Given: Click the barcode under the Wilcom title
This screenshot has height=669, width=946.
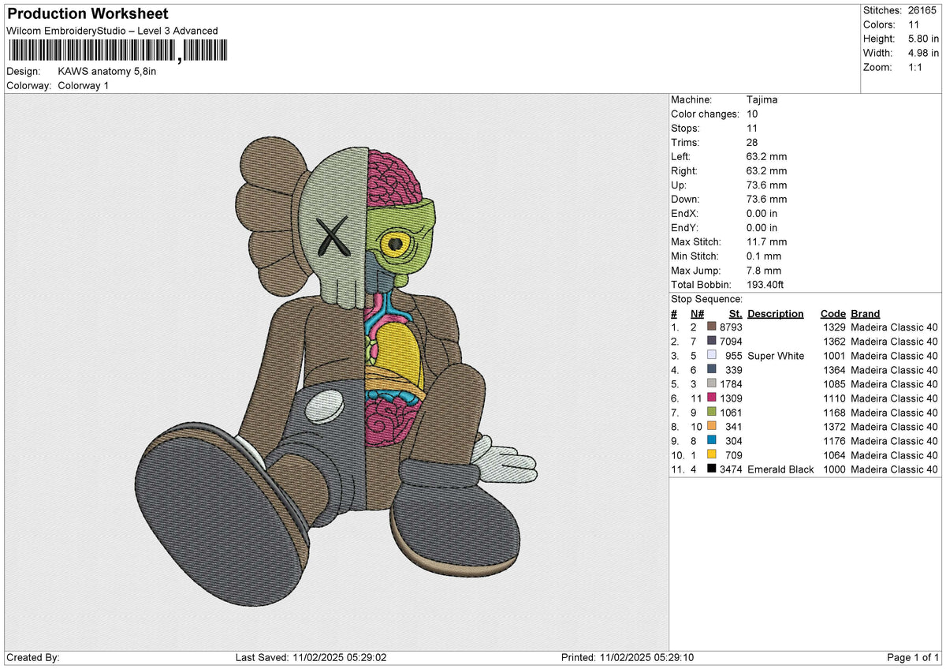Looking at the screenshot, I should [x=117, y=51].
